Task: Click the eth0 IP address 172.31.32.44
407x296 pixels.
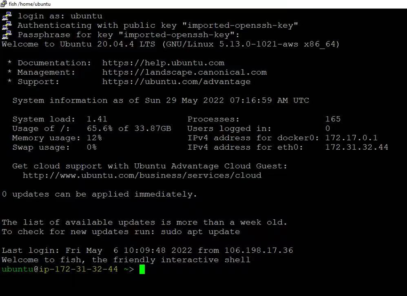Action: 357,147
